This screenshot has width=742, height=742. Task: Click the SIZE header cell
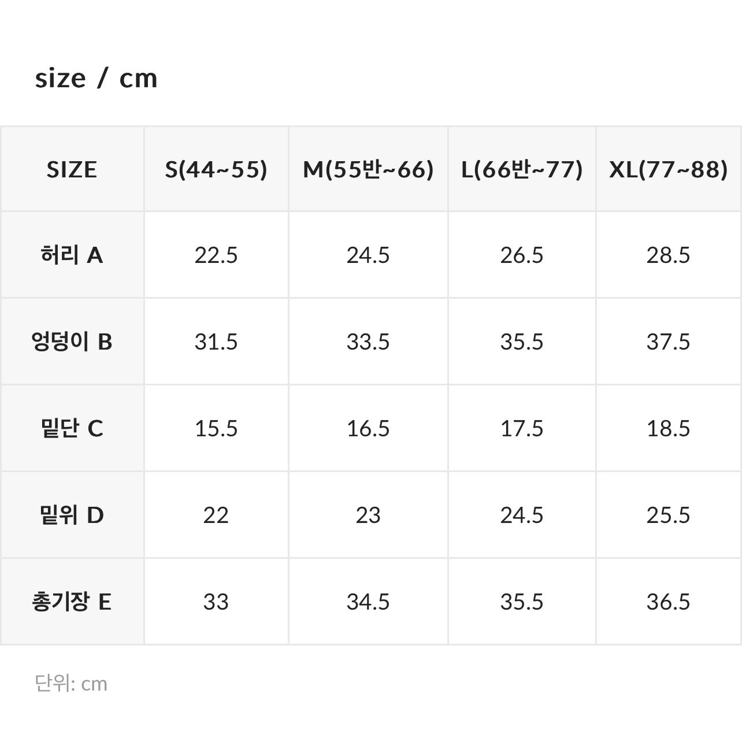coord(72,169)
